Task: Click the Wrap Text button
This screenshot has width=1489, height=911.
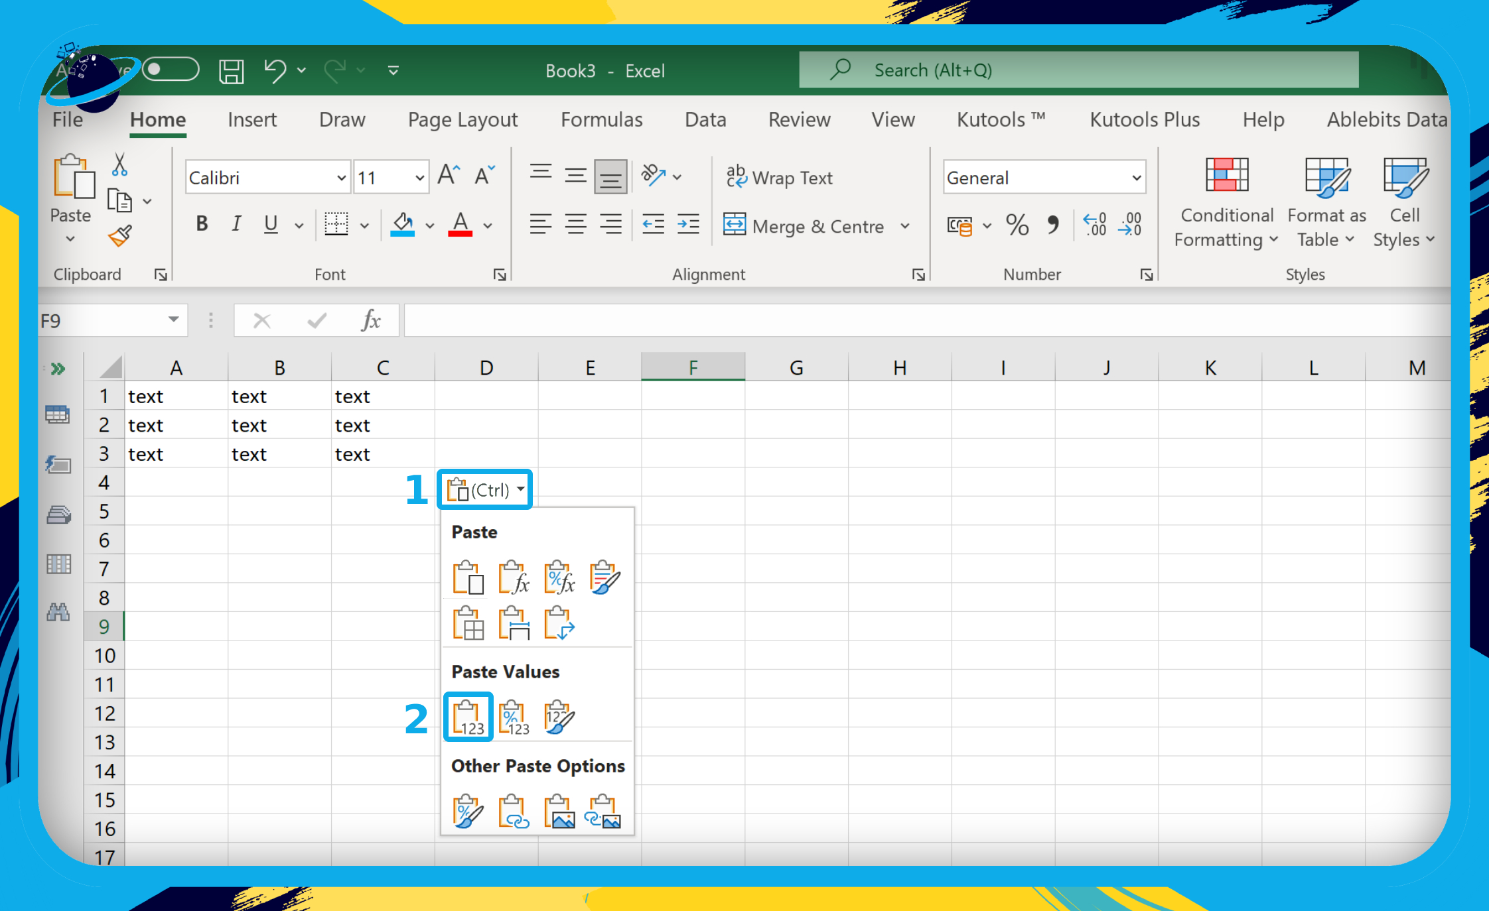Action: click(779, 178)
